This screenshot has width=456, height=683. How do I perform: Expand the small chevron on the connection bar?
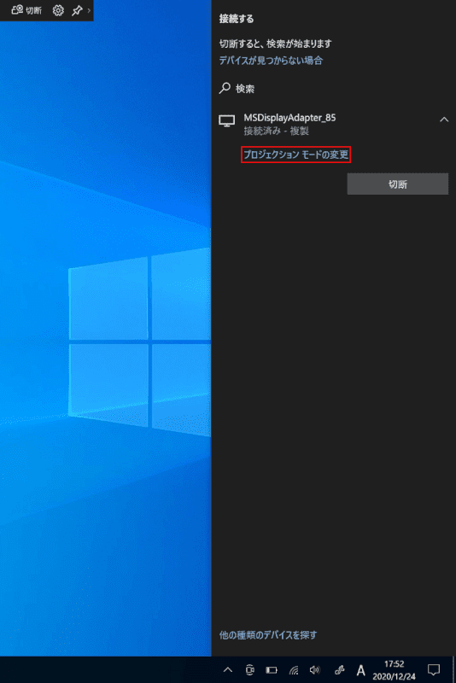(89, 10)
